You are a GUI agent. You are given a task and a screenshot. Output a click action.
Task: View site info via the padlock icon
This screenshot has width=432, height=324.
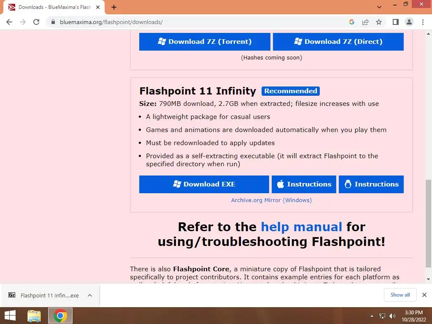(x=53, y=22)
